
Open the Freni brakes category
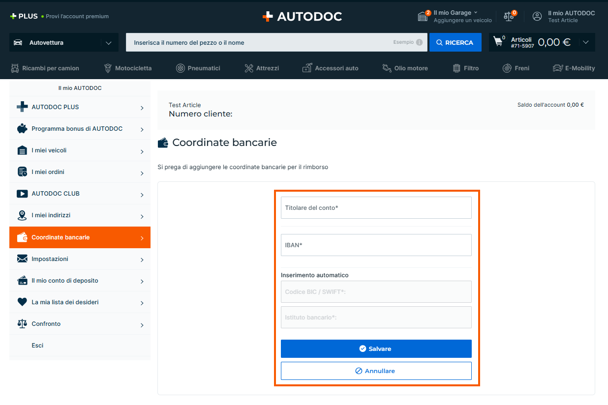(x=516, y=68)
